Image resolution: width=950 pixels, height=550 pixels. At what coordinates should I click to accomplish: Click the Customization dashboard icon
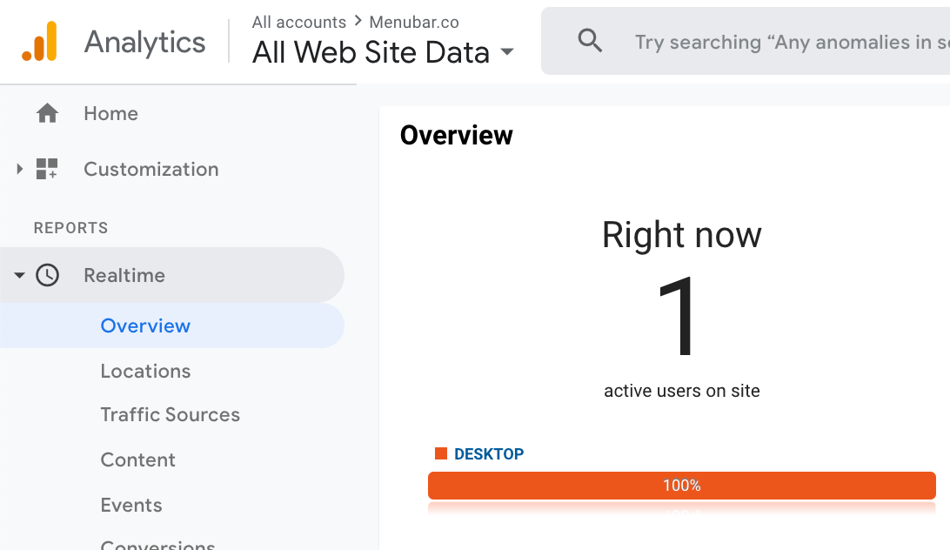pyautogui.click(x=47, y=169)
